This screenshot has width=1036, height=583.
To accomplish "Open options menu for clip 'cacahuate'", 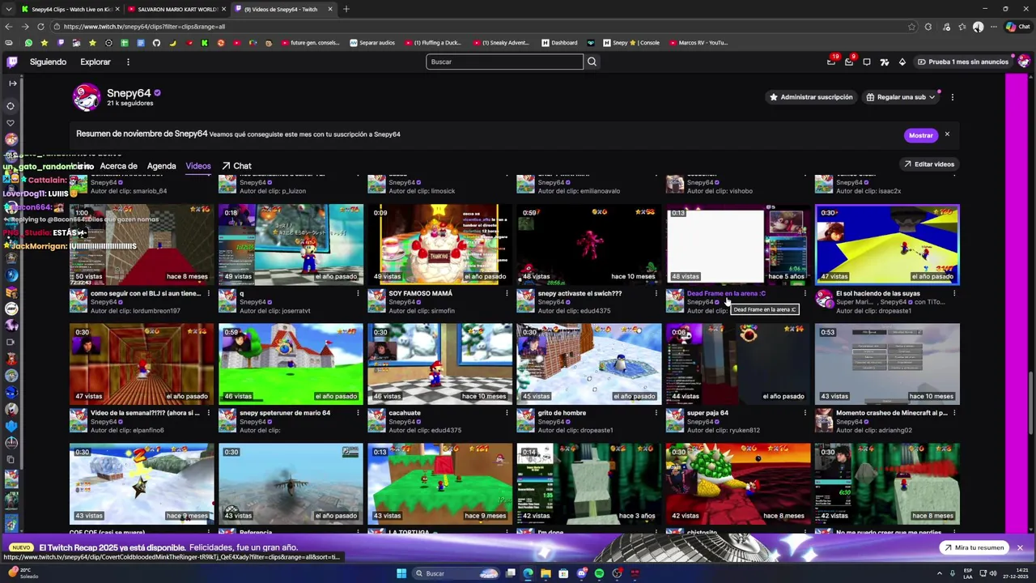I will click(507, 413).
